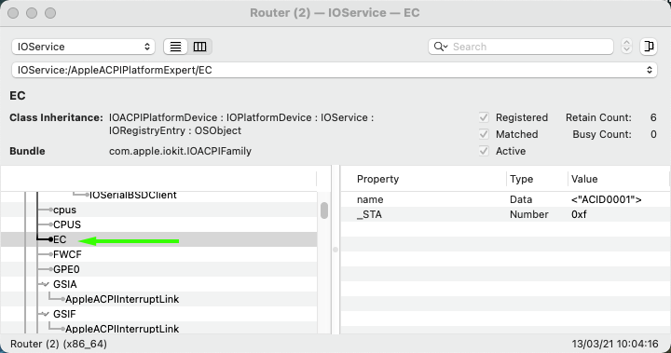Image resolution: width=671 pixels, height=353 pixels.
Task: Open the registry path dropdown
Action: point(335,70)
